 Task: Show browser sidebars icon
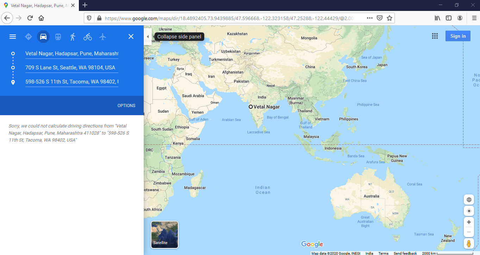click(449, 18)
